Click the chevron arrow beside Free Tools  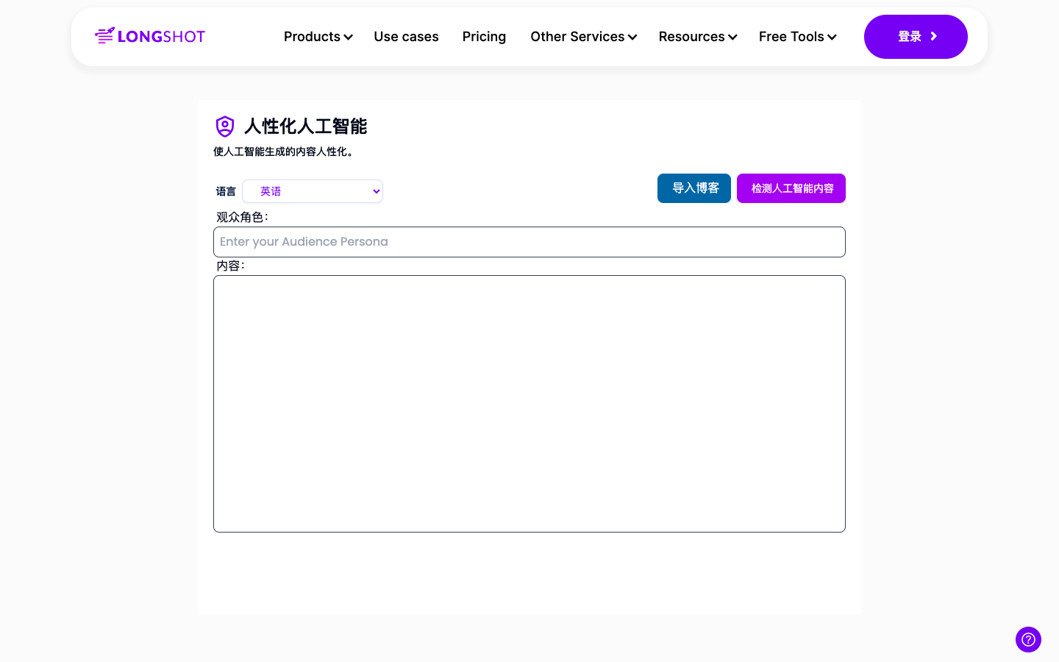pos(832,38)
